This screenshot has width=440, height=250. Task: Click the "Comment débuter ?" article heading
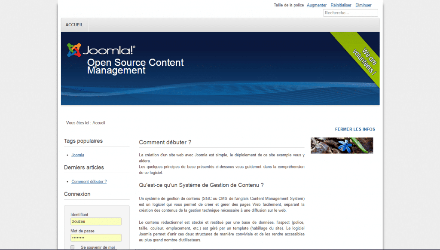[165, 142]
